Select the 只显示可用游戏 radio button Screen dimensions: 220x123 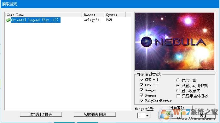coord(178,86)
